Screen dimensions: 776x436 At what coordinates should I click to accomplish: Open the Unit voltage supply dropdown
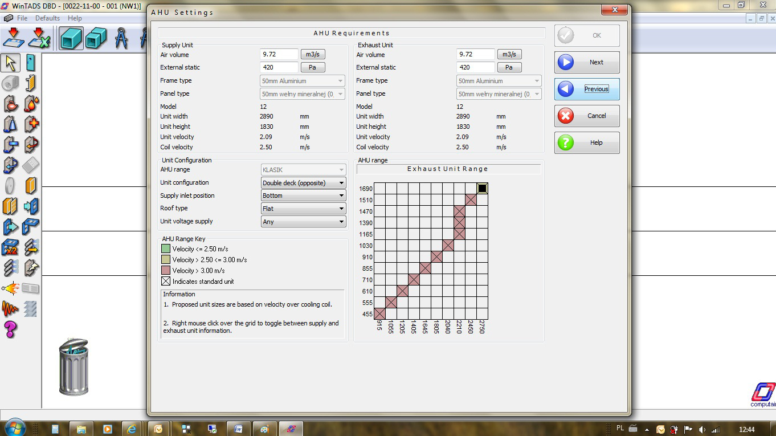point(303,222)
